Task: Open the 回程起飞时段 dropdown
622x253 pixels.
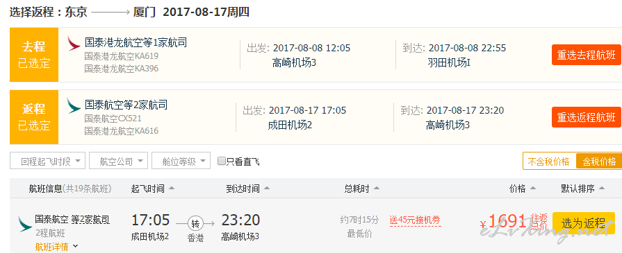Action: 47,161
